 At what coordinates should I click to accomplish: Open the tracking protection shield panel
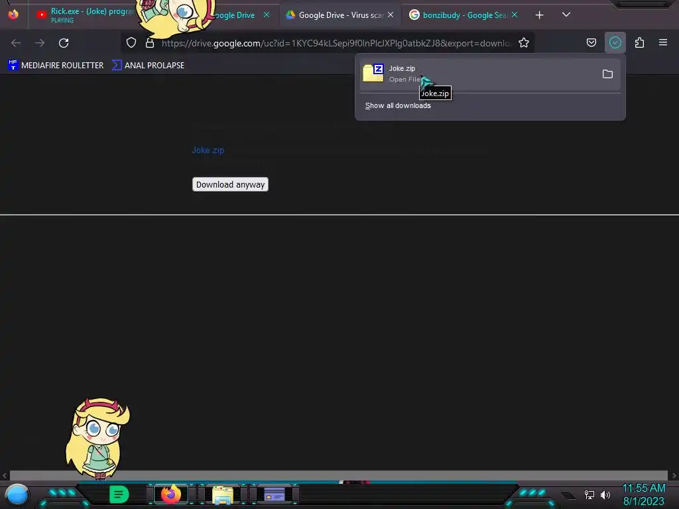coord(131,43)
